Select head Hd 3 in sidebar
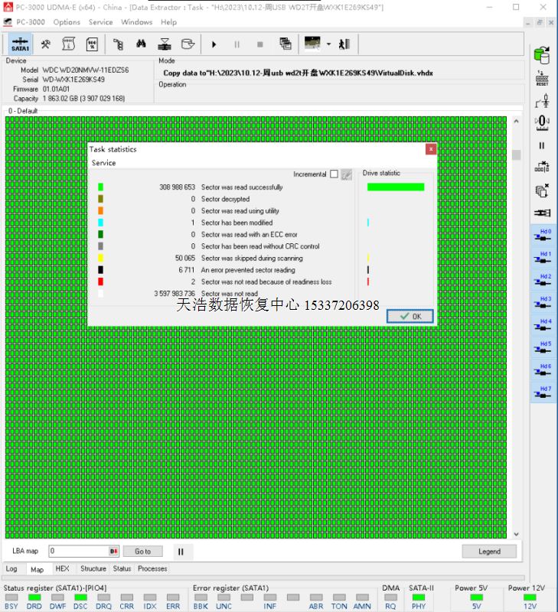 point(542,302)
